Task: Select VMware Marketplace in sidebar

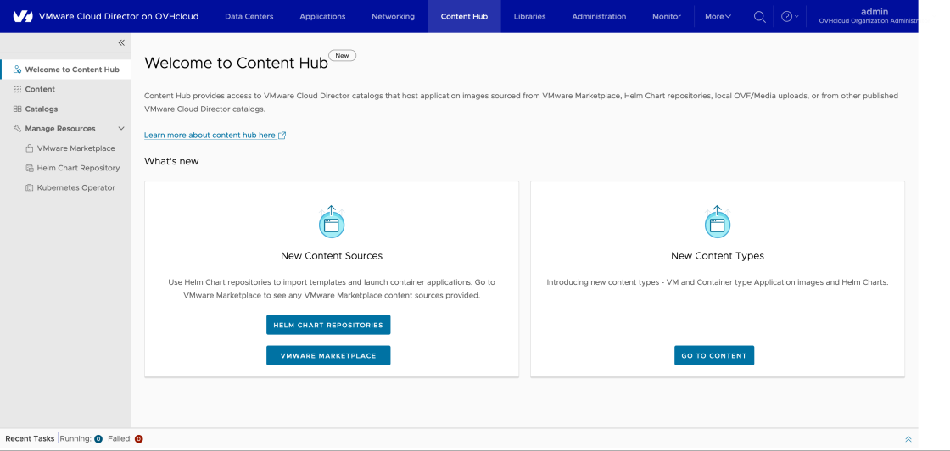Action: pos(75,148)
